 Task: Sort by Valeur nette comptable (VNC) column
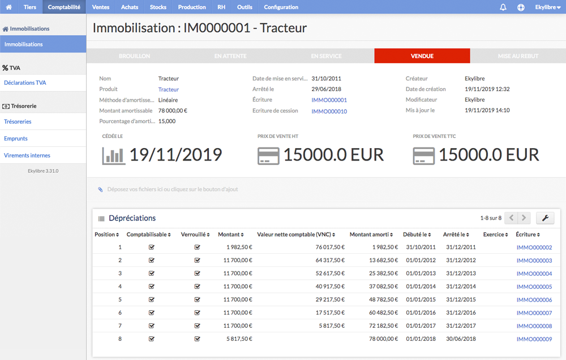coord(296,234)
